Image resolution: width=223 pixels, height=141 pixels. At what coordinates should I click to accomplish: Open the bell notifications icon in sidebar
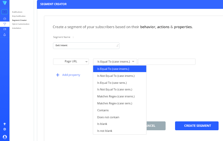point(4,35)
